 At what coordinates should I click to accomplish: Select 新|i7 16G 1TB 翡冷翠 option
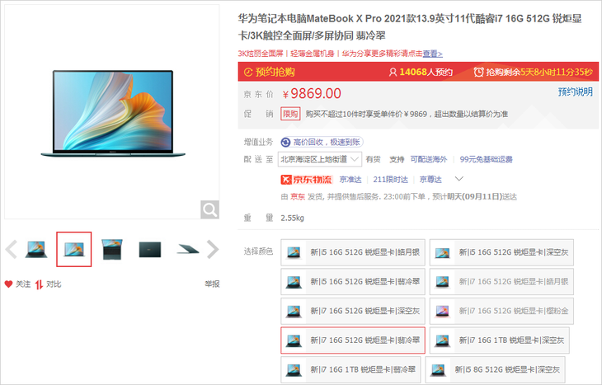point(350,369)
